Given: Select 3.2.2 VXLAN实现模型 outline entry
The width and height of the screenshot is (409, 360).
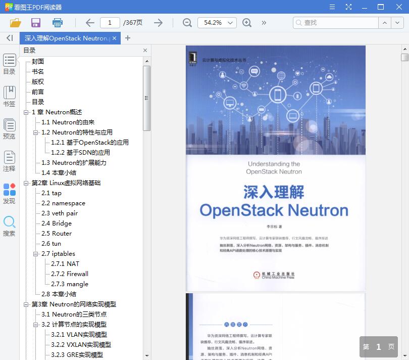Looking at the screenshot, I should (81, 345).
